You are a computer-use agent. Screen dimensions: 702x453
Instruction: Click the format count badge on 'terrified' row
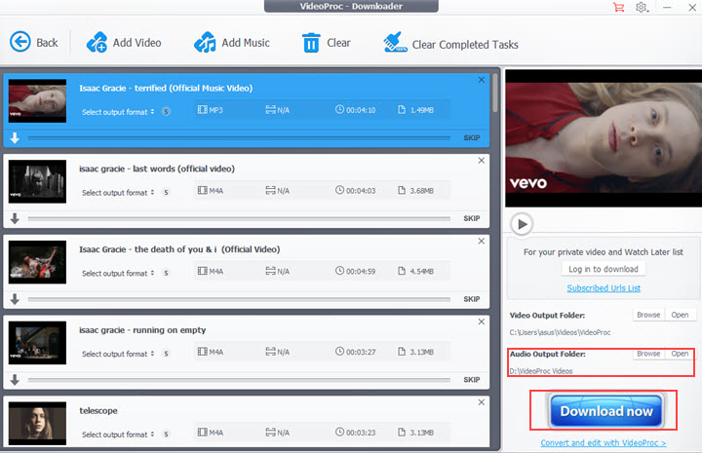(166, 112)
